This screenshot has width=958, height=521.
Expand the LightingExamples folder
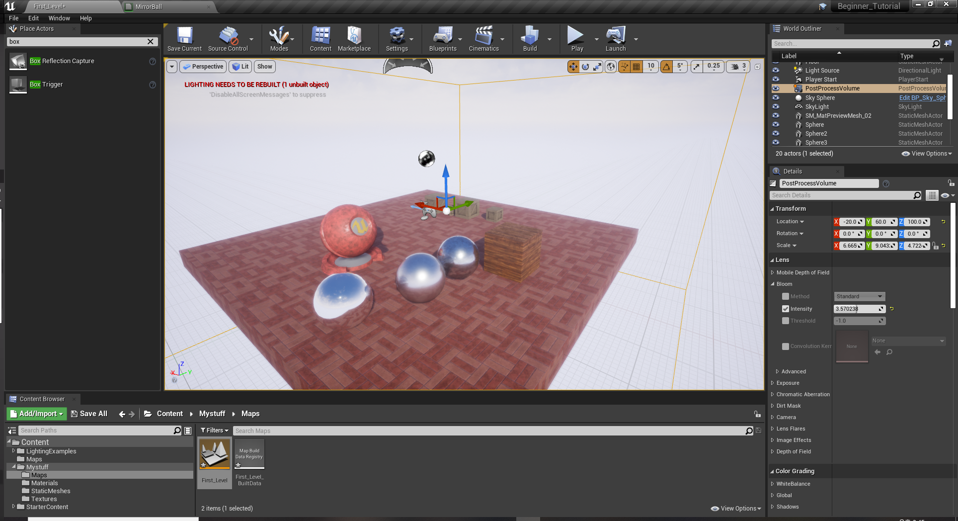[13, 451]
